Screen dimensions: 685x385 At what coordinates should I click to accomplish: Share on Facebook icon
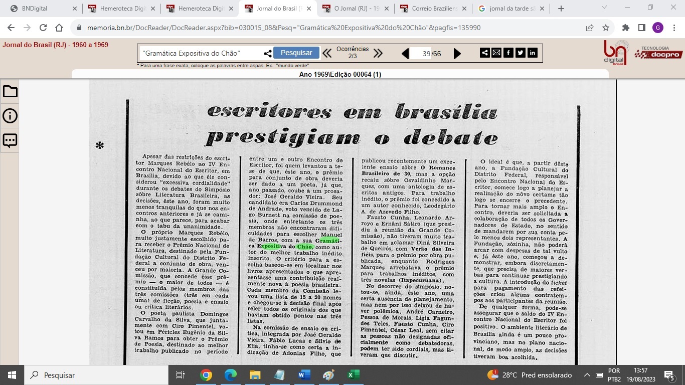(508, 53)
